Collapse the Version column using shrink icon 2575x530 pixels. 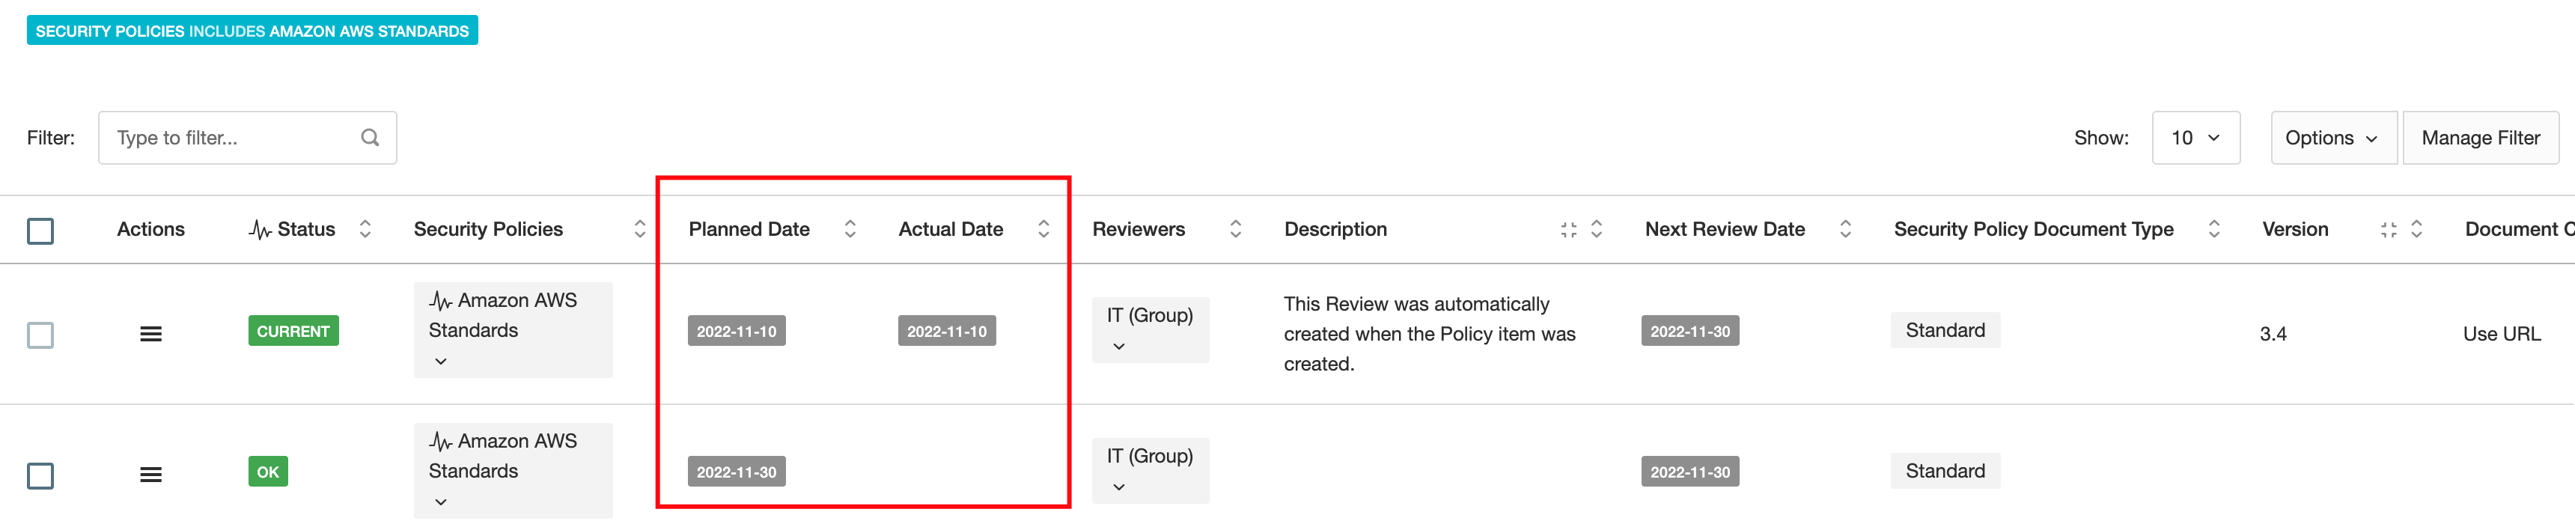click(2388, 230)
